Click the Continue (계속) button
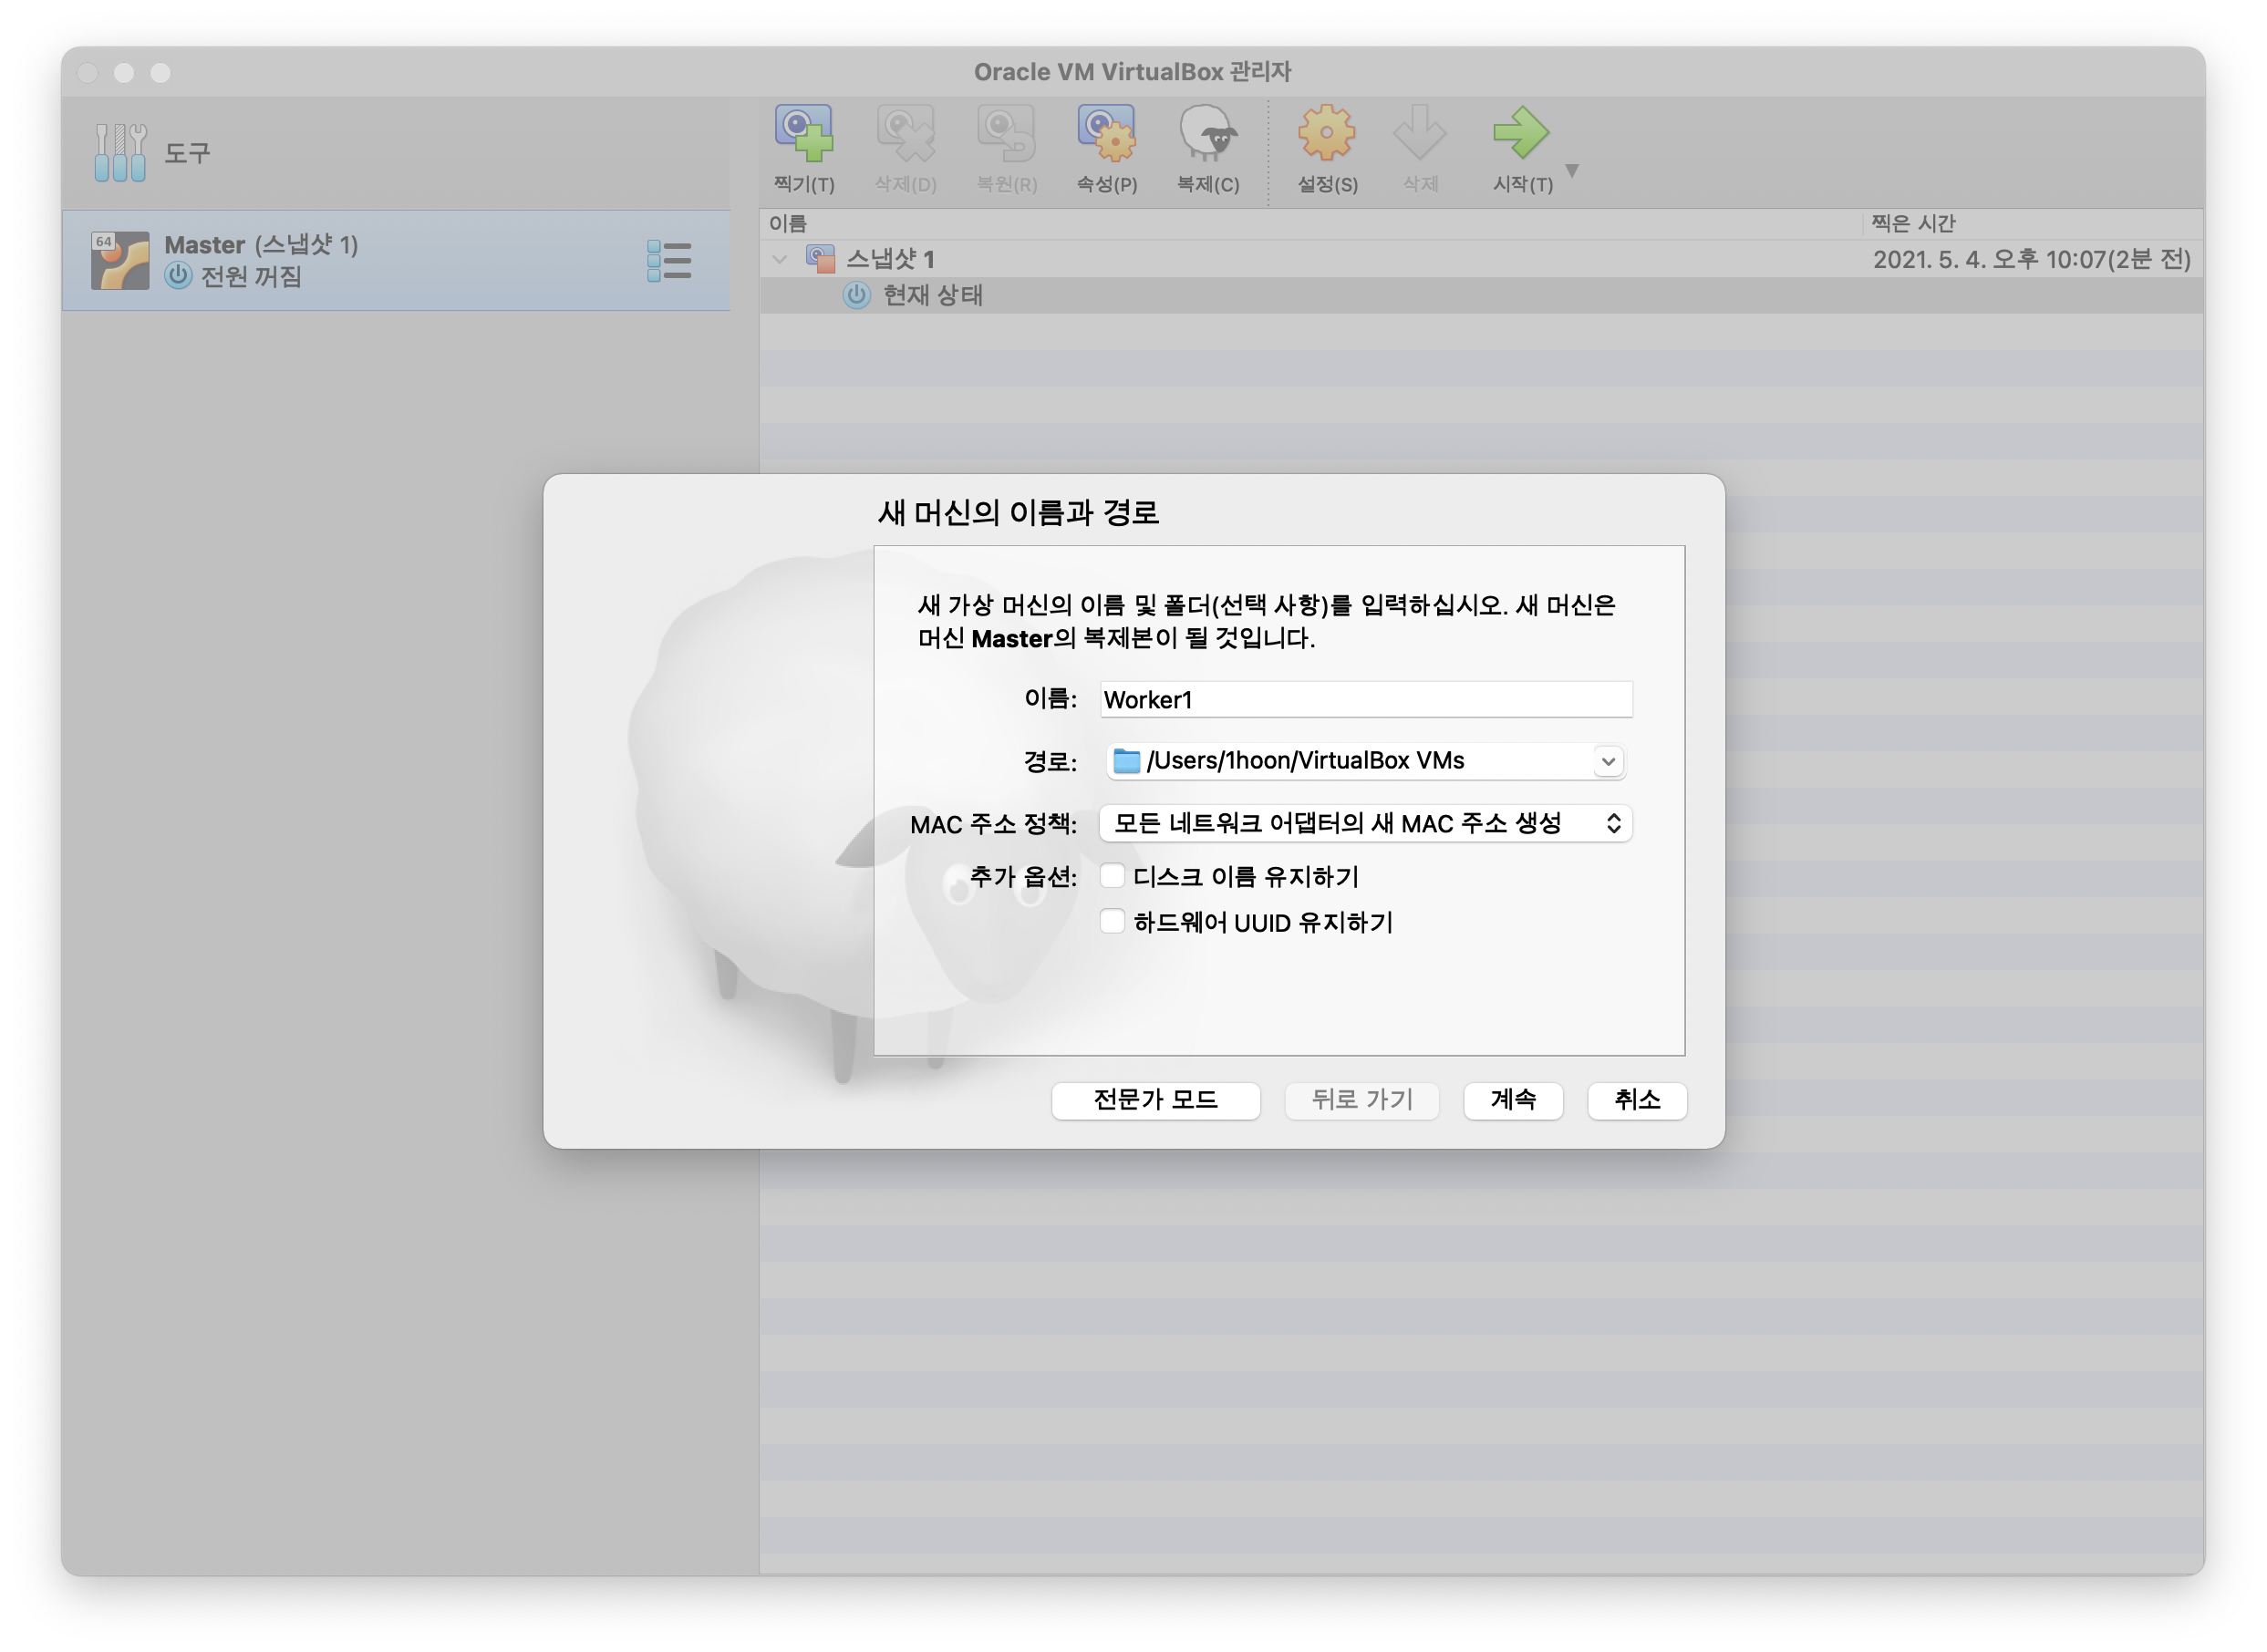 pyautogui.click(x=1512, y=1100)
